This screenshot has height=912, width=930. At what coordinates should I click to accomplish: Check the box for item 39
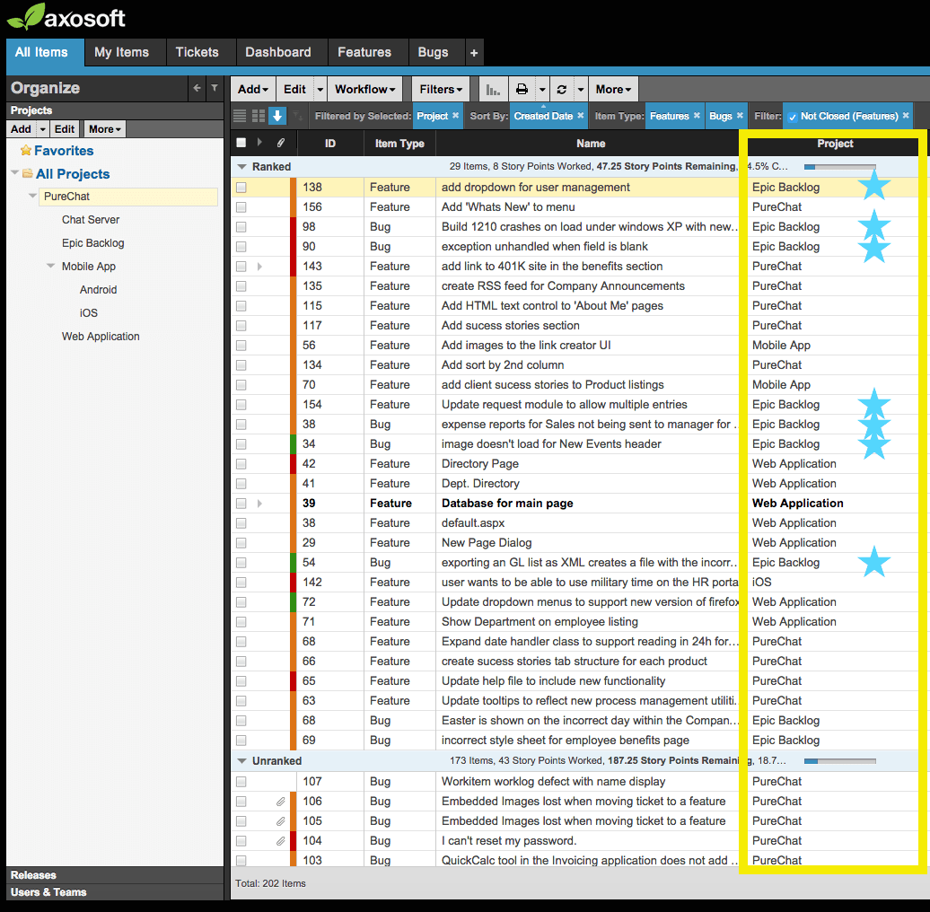pyautogui.click(x=241, y=504)
